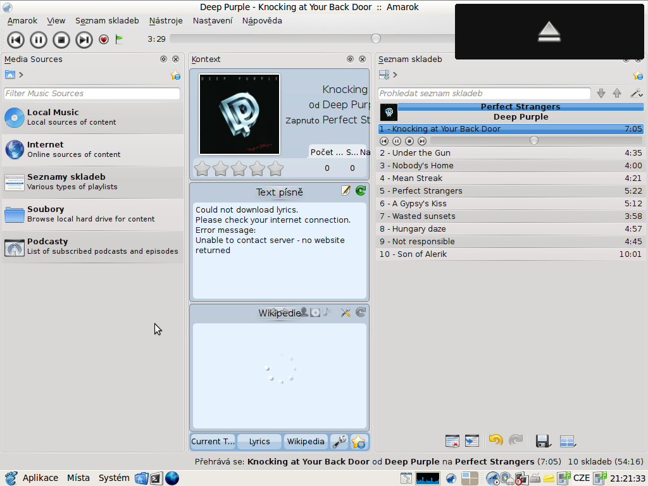Open Seznamy skladeb playlists category
Screen dimensions: 648x486
click(x=92, y=182)
